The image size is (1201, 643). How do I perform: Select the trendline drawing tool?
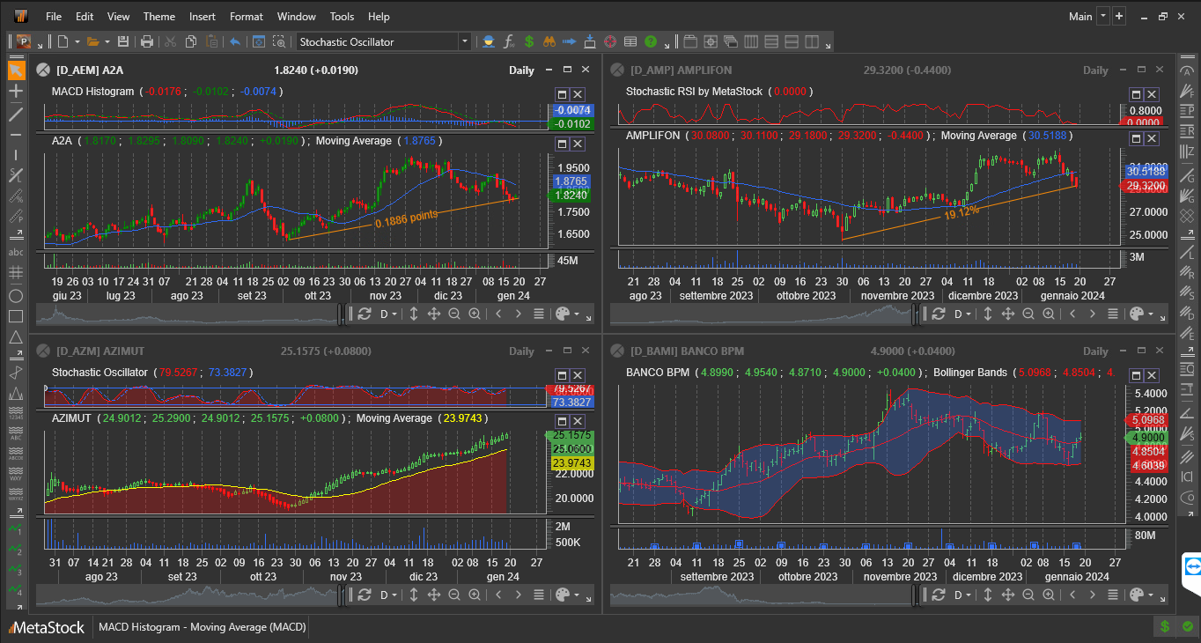[16, 114]
